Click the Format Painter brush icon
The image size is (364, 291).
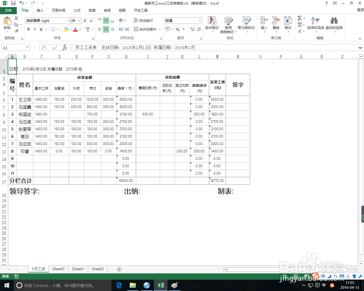tap(16, 31)
